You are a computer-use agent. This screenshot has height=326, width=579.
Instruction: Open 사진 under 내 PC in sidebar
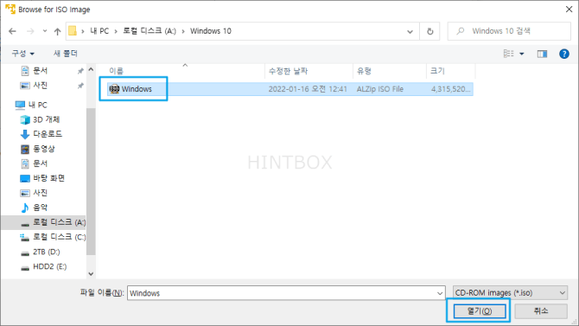(x=41, y=193)
